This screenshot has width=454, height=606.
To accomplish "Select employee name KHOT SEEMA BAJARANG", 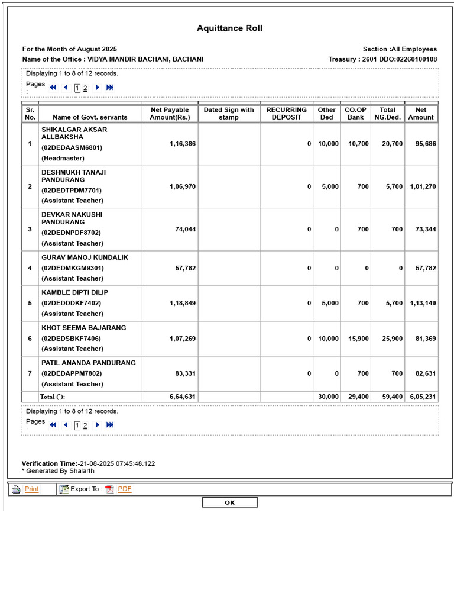I will click(x=84, y=328).
